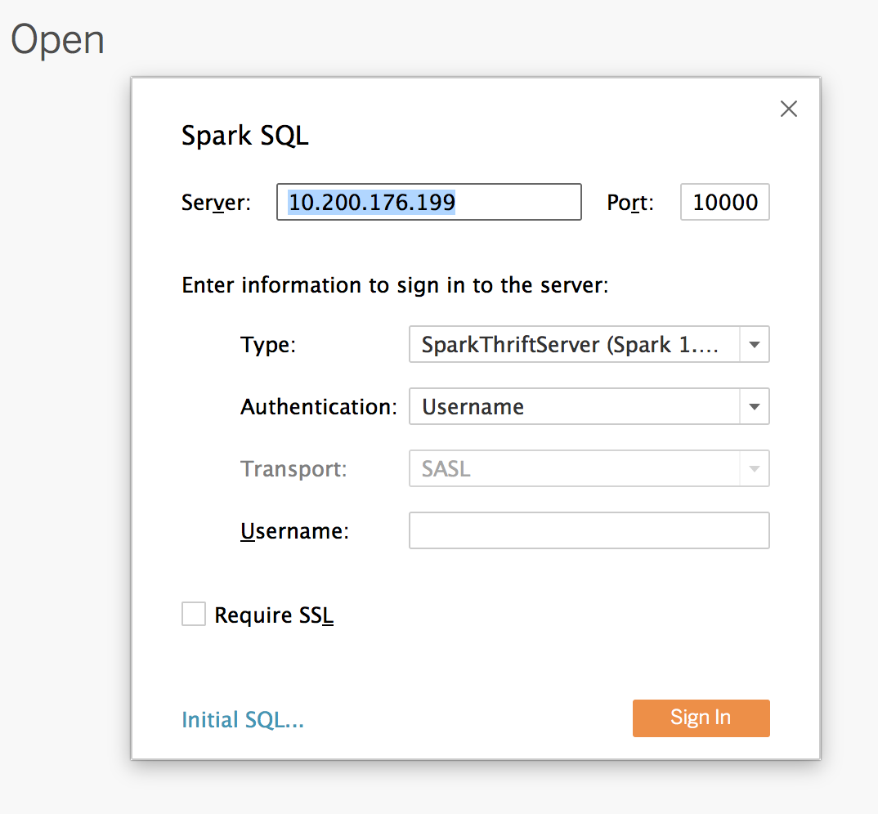Click the Port field showing 10000
Viewport: 878px width, 814px height.
(724, 202)
